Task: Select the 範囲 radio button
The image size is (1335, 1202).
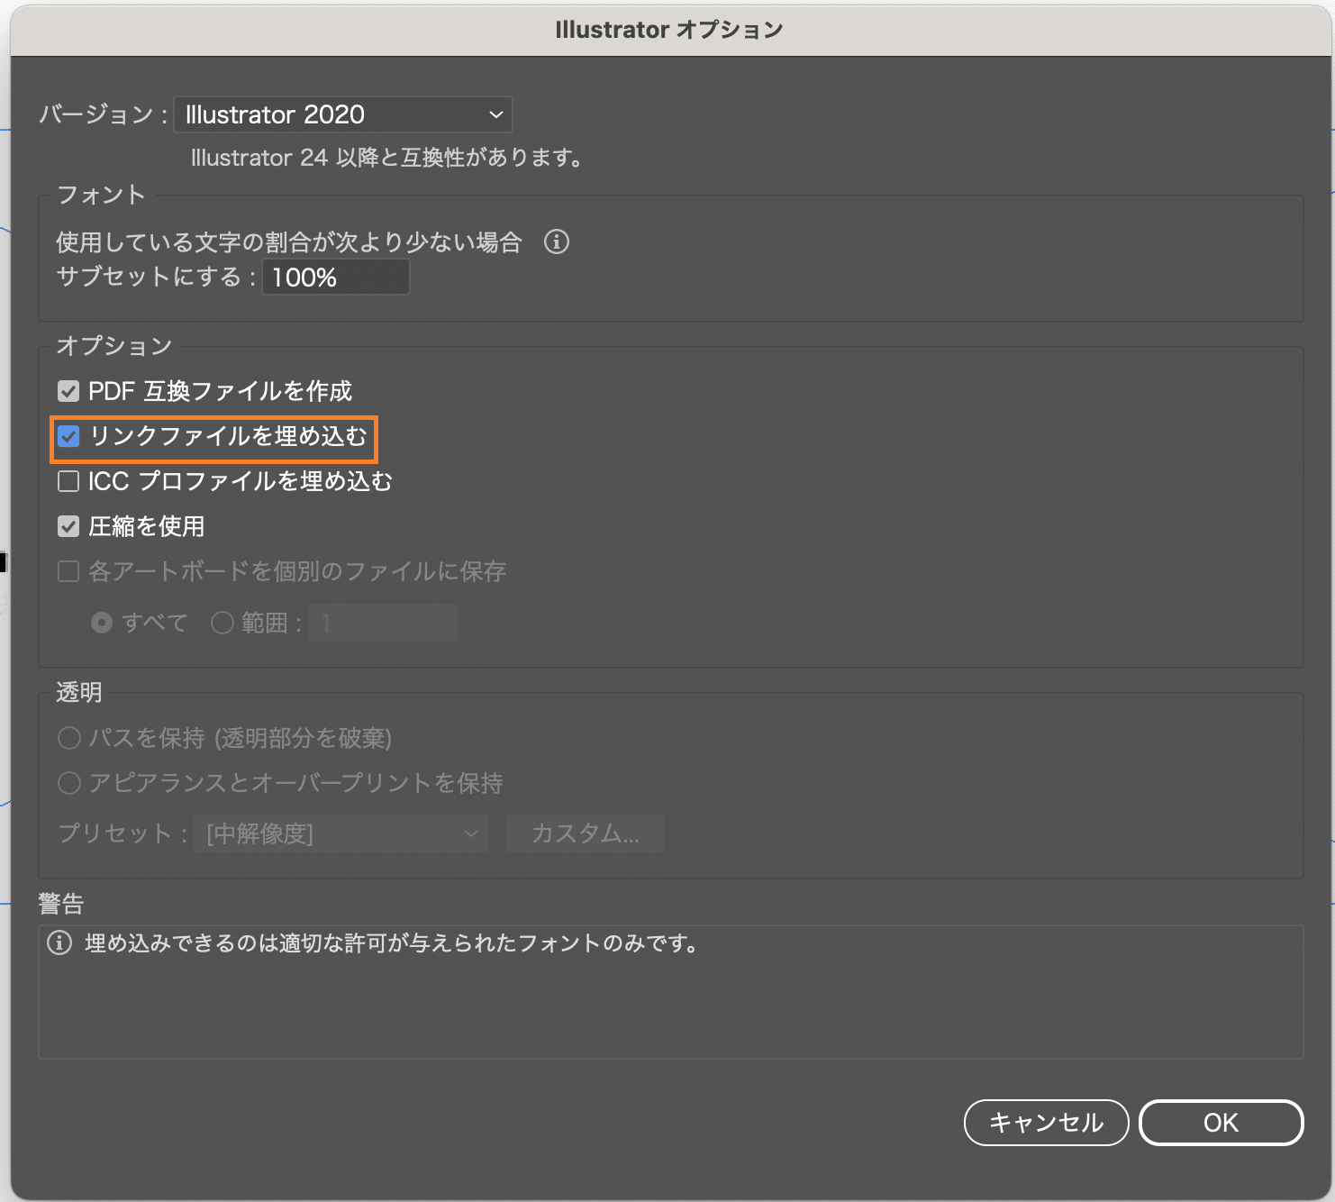Action: click(x=222, y=623)
